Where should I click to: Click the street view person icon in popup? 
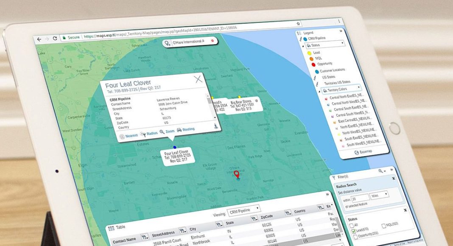click(x=216, y=126)
